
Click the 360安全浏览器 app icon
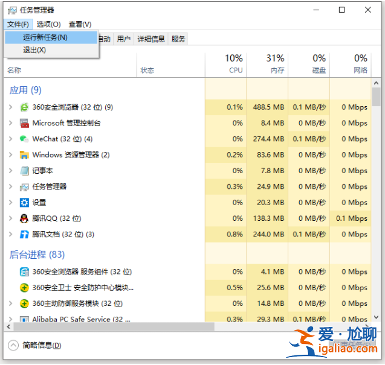(24, 107)
